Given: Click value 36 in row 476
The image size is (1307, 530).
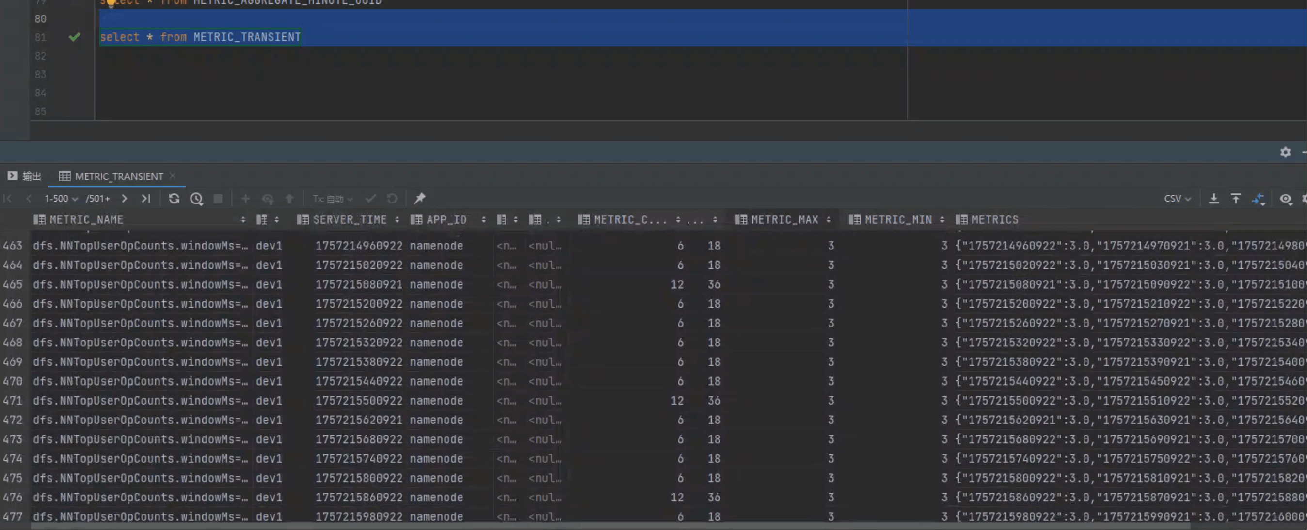Looking at the screenshot, I should (x=714, y=498).
